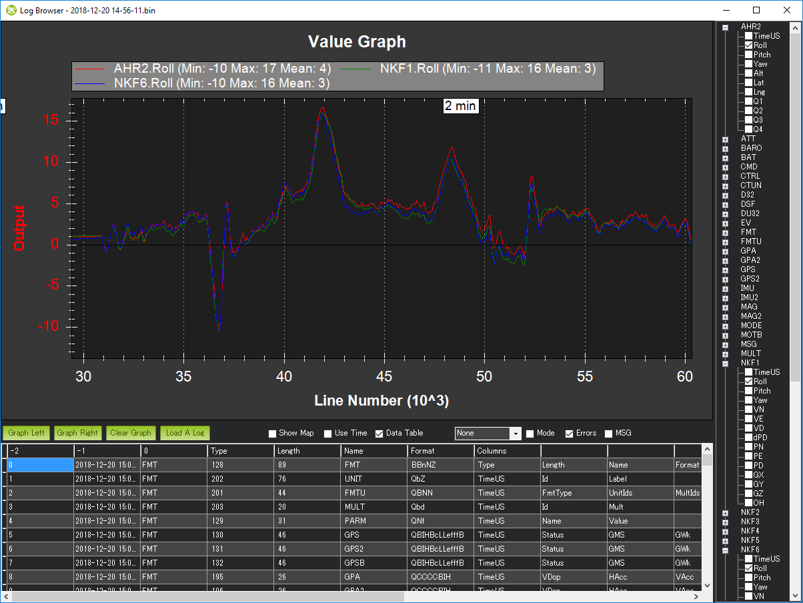
Task: Enable the Use Time checkbox
Action: pos(328,434)
